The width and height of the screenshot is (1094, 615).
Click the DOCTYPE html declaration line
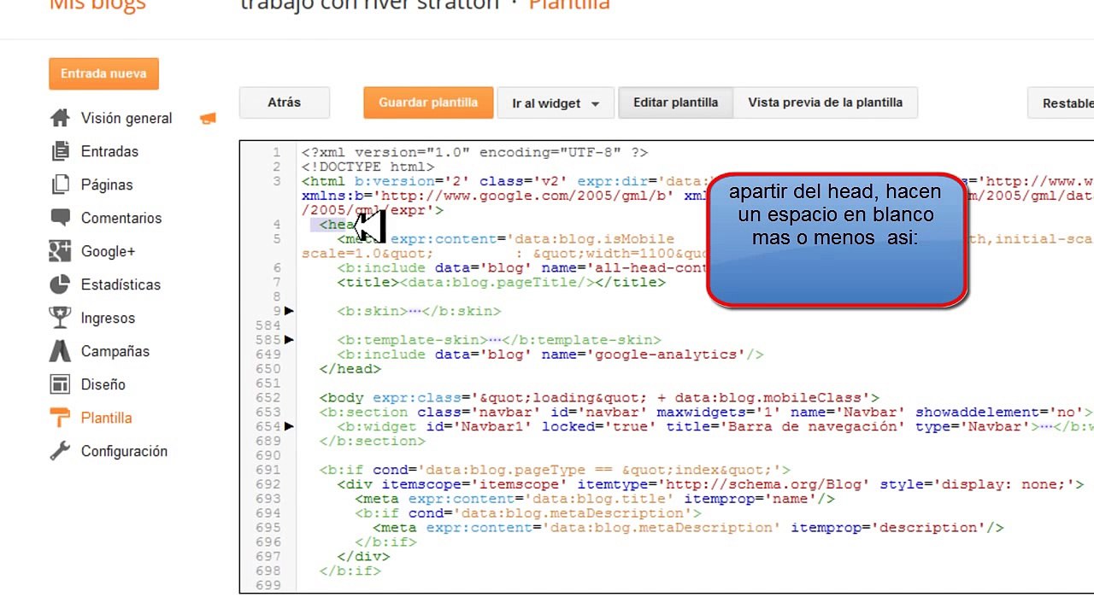point(368,167)
